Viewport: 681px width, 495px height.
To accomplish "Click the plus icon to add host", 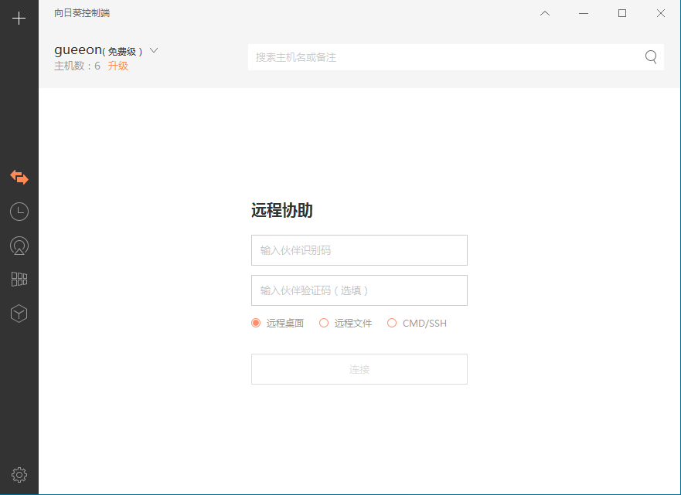I will tap(19, 19).
